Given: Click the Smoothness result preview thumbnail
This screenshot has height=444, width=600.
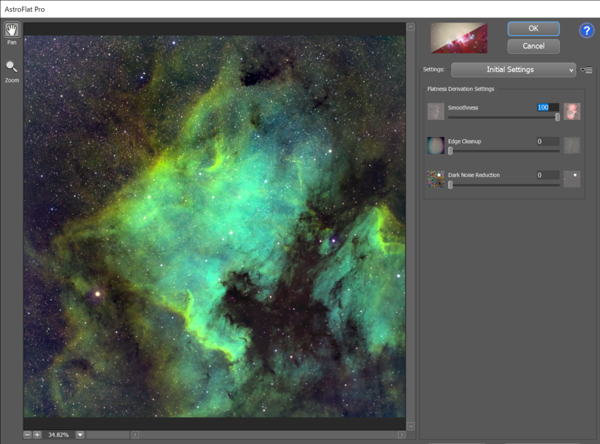Looking at the screenshot, I should [x=572, y=111].
